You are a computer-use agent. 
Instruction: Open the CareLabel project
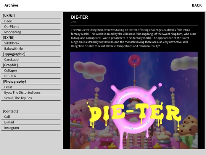[x=12, y=60]
